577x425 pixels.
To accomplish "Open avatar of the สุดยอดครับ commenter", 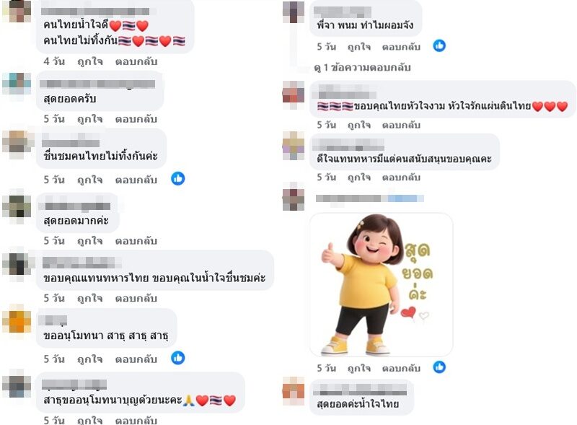I will [17, 87].
